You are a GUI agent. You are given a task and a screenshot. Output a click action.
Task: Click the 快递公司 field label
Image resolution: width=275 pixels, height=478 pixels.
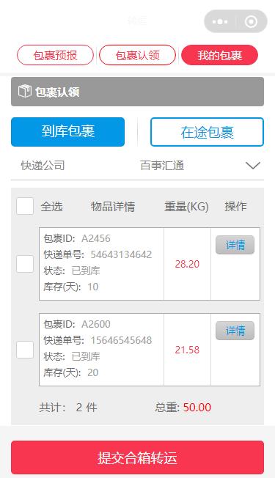pos(43,166)
